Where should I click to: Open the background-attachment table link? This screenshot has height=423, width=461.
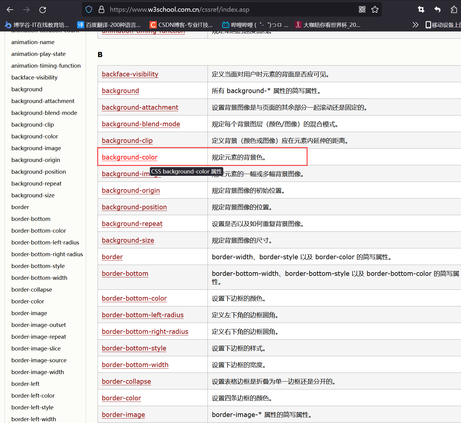click(x=140, y=107)
